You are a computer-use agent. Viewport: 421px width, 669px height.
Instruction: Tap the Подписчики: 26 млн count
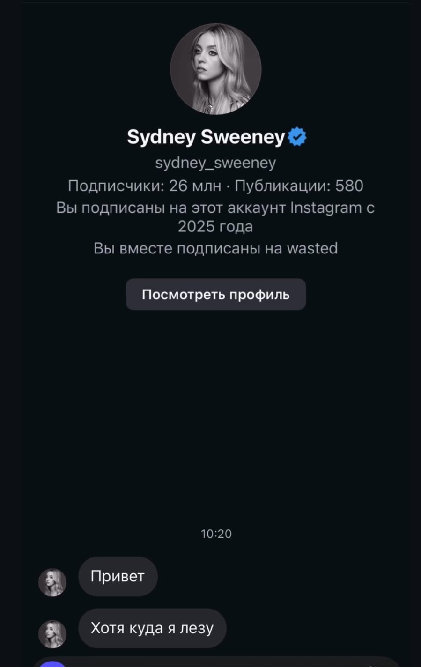144,186
